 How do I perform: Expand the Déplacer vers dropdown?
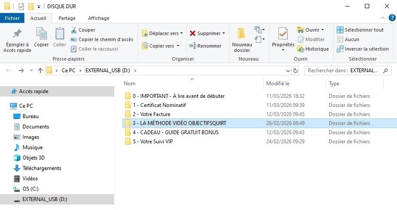(181, 33)
